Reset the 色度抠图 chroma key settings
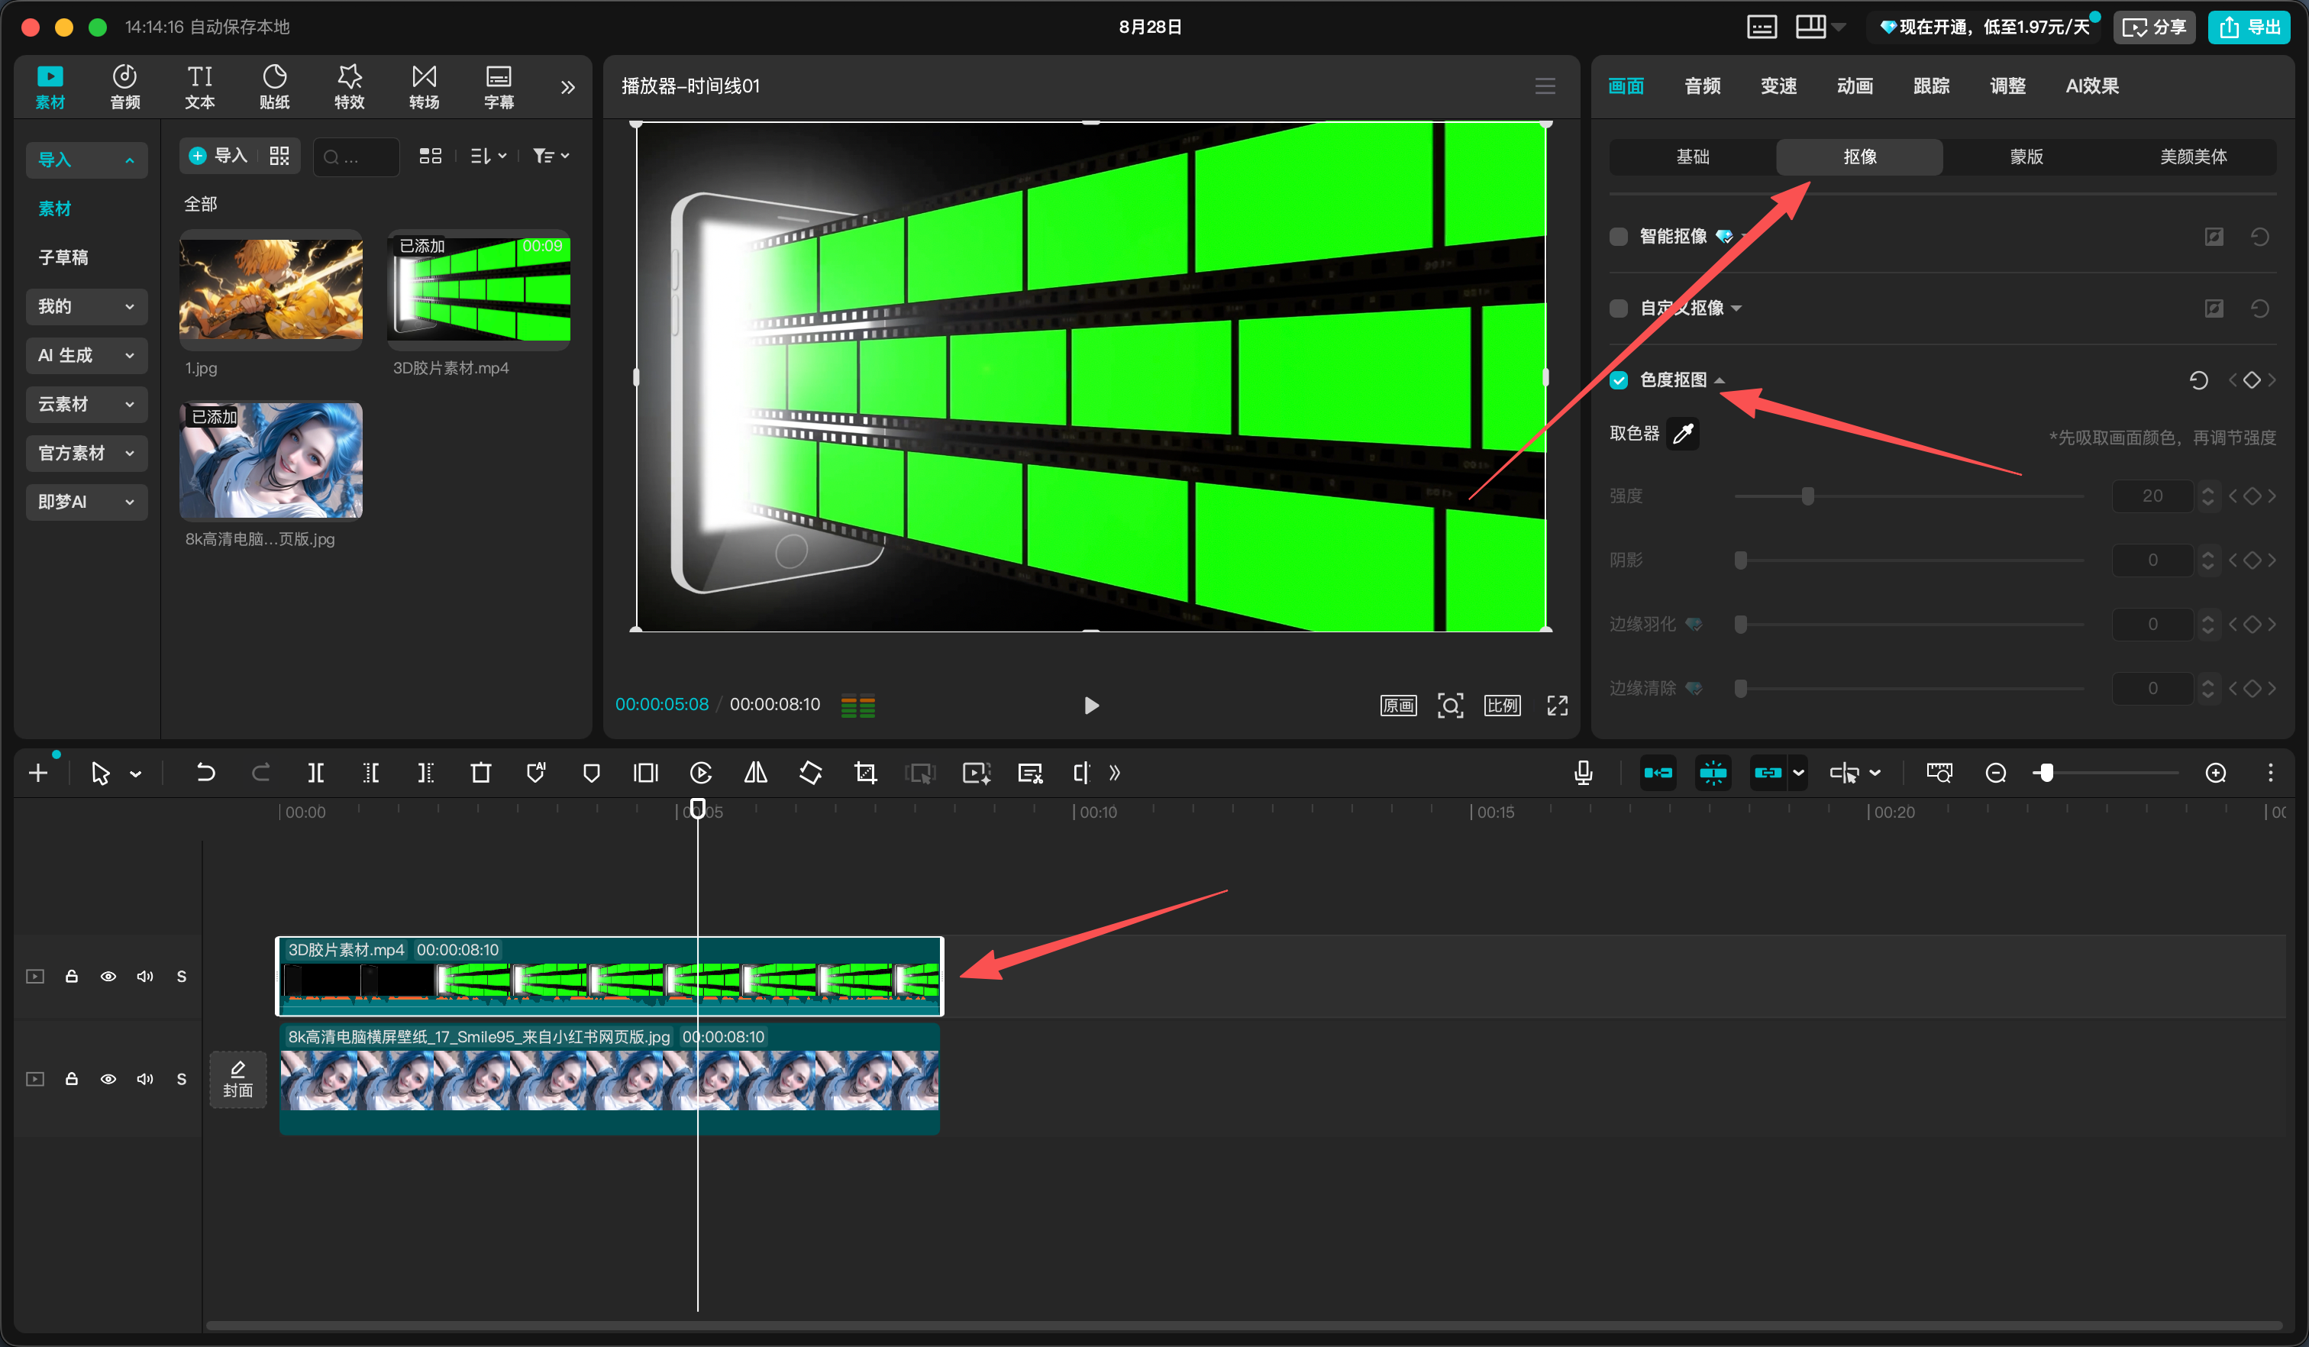The height and width of the screenshot is (1347, 2309). click(2198, 380)
